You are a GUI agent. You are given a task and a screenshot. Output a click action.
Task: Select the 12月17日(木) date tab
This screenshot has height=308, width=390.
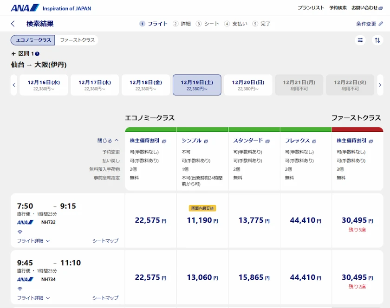(x=95, y=85)
